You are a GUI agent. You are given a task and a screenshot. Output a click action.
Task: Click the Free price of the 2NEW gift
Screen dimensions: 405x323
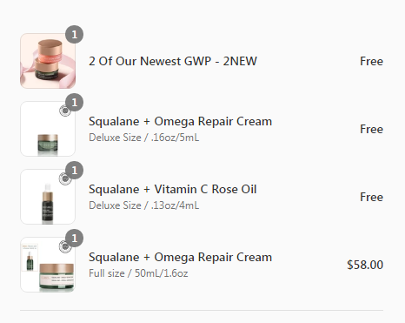[x=371, y=61]
